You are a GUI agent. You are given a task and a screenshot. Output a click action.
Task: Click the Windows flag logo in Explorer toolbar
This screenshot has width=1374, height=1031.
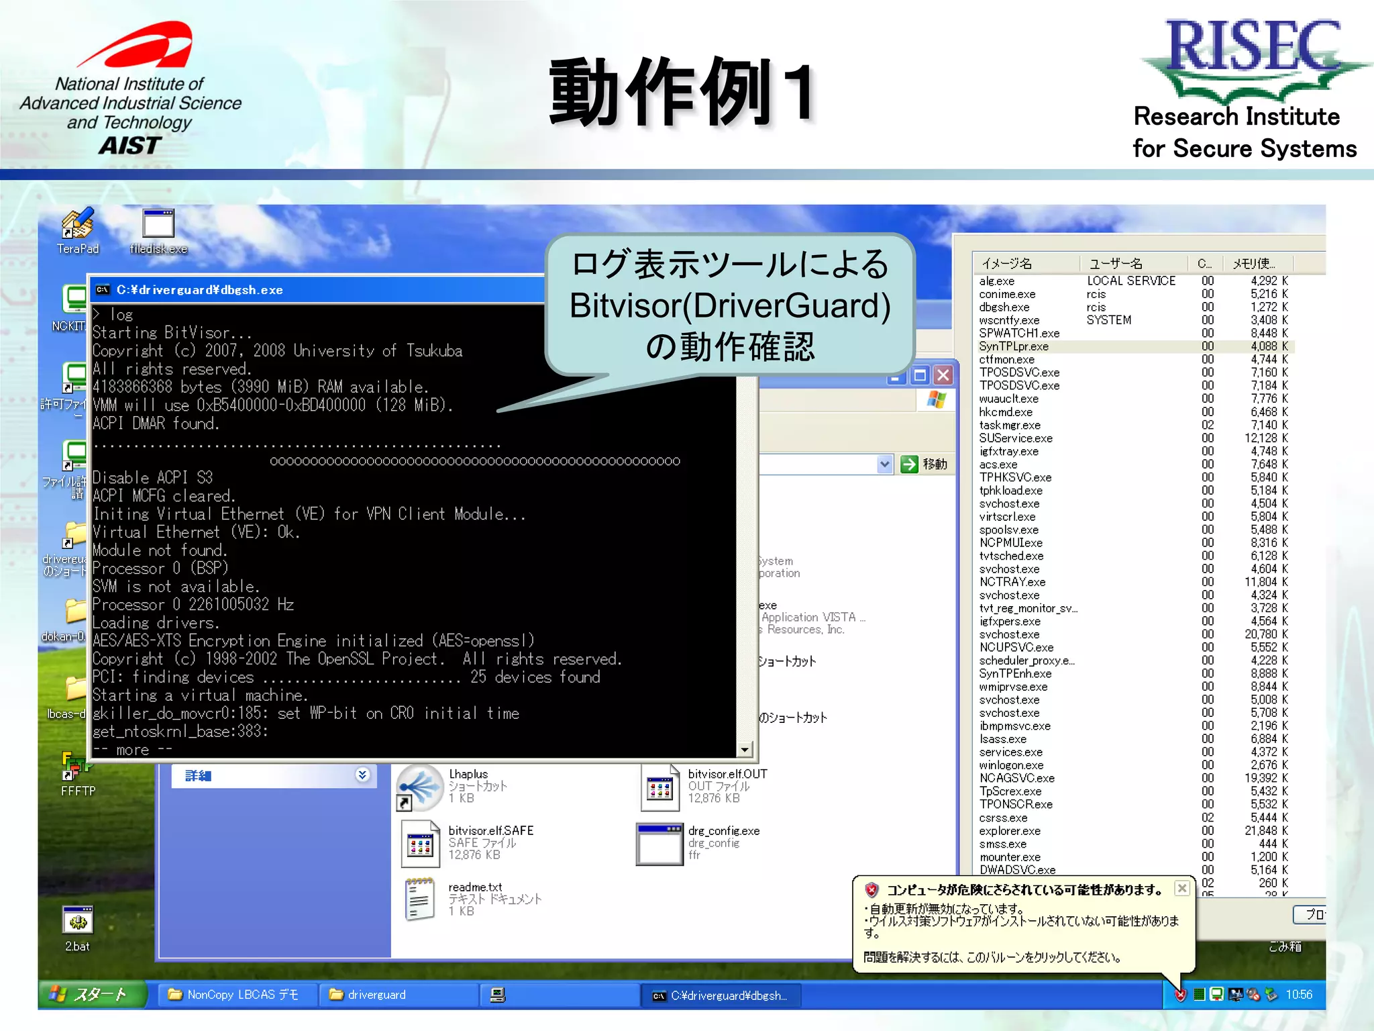pos(936,400)
